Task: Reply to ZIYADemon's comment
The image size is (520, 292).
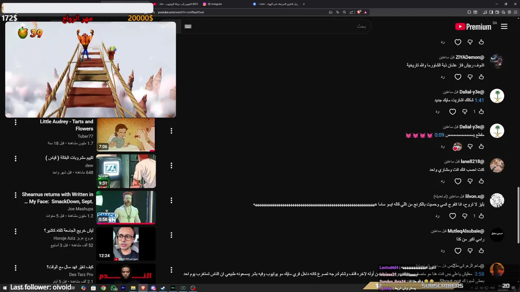Action: (x=442, y=77)
